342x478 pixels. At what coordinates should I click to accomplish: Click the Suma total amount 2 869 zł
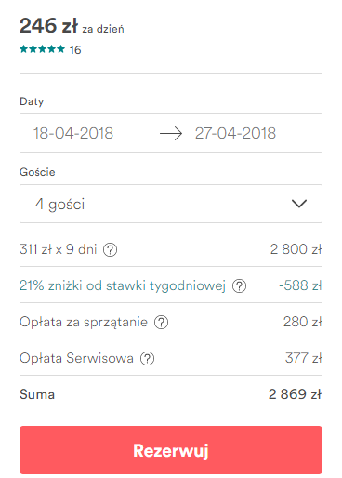coord(295,394)
